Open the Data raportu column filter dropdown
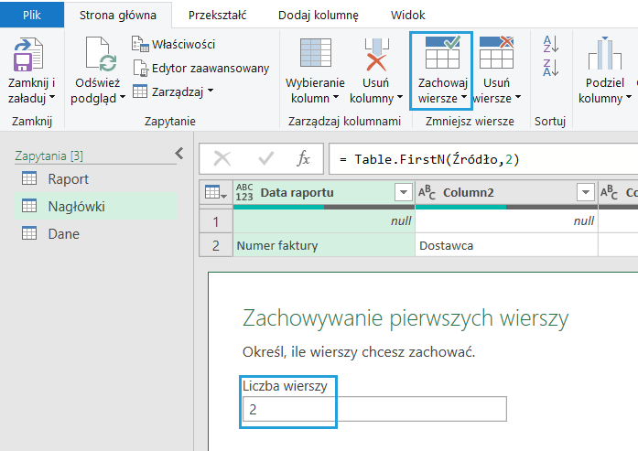 [402, 192]
